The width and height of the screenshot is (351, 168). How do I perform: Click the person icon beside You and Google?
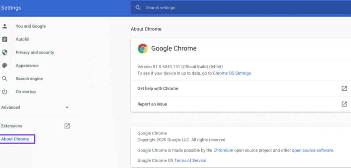pos(4,26)
